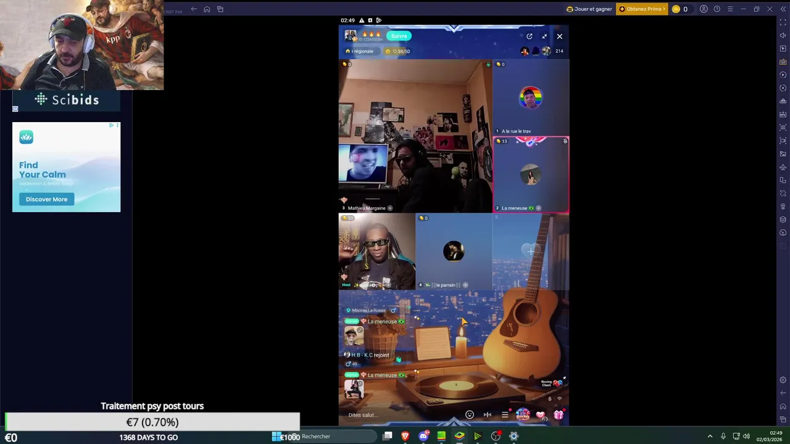The image size is (790, 444).
Task: Open BlueStacks recent apps icon
Action: tap(220, 9)
